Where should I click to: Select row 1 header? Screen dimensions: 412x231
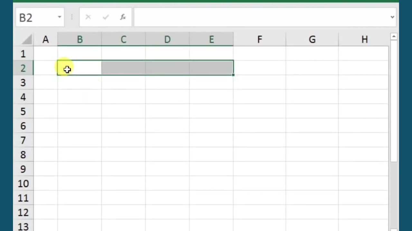23,54
